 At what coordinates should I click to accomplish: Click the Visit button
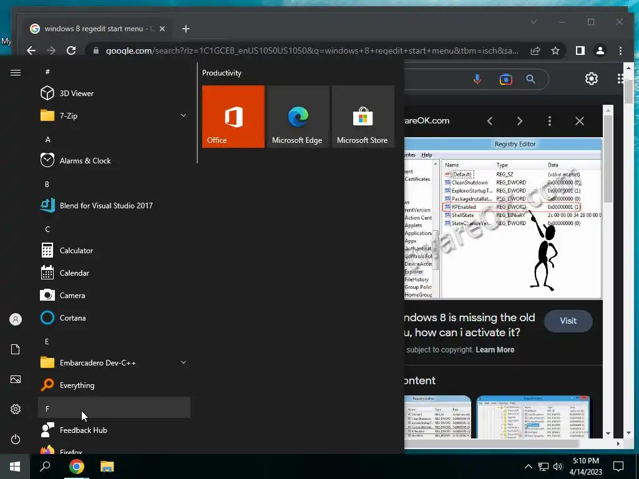click(568, 321)
